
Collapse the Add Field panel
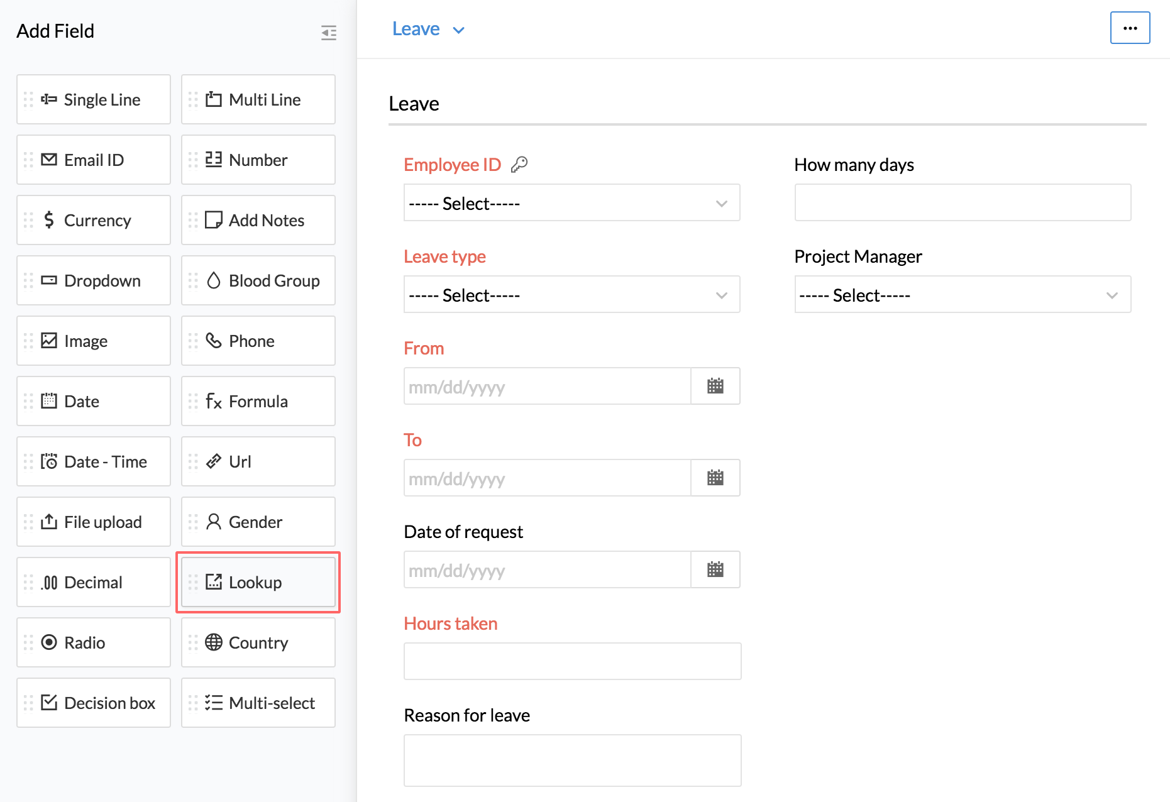(x=329, y=32)
